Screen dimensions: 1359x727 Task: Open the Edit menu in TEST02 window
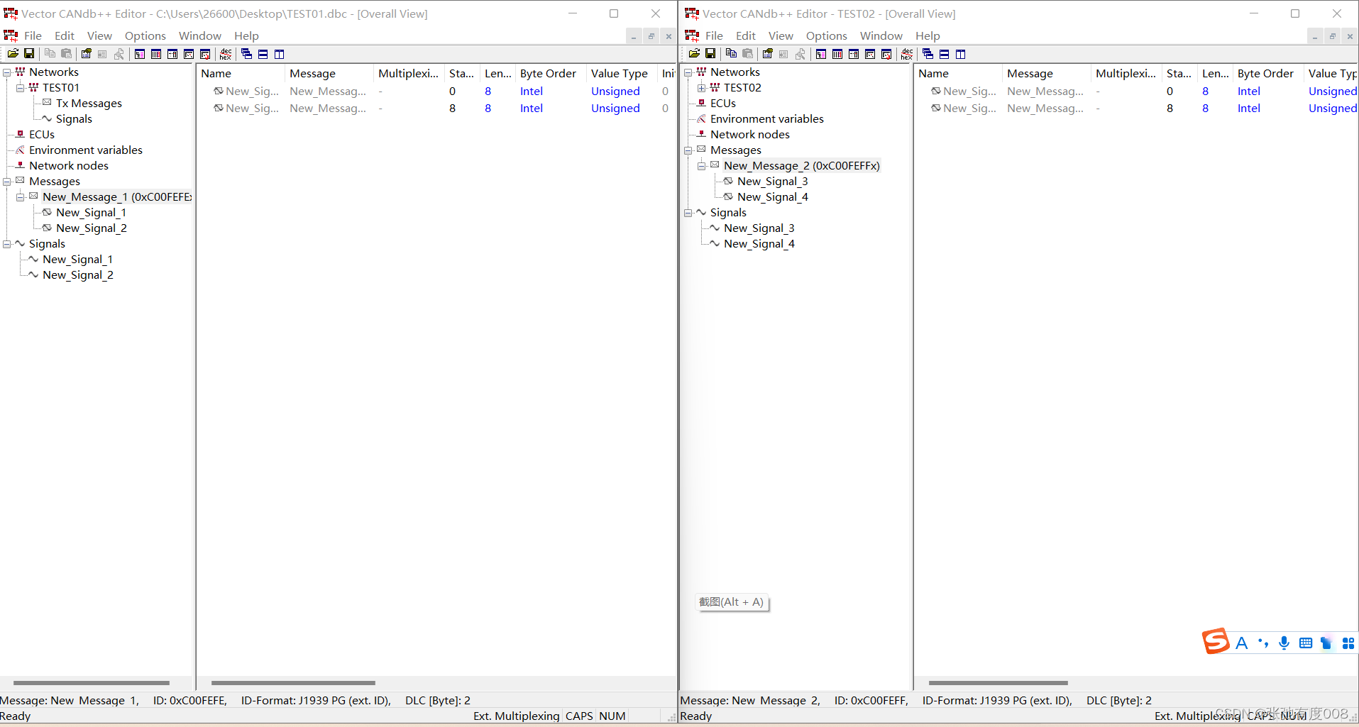(x=746, y=35)
